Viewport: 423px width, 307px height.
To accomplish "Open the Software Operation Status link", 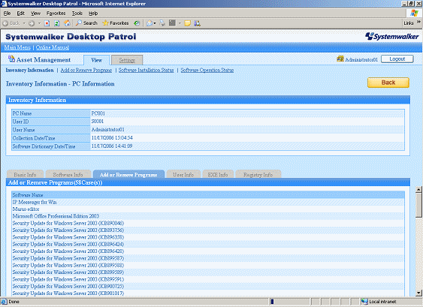I will pos(207,70).
